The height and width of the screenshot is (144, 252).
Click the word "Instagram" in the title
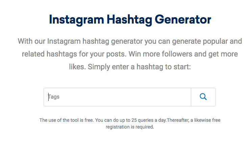point(76,20)
